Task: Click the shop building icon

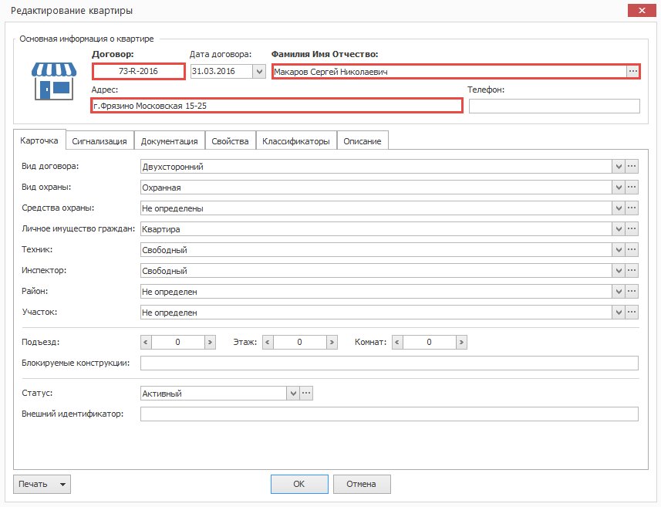Action: coord(54,81)
